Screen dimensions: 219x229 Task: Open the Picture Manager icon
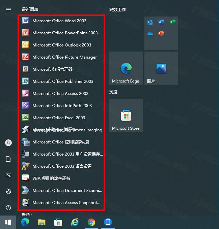26,57
